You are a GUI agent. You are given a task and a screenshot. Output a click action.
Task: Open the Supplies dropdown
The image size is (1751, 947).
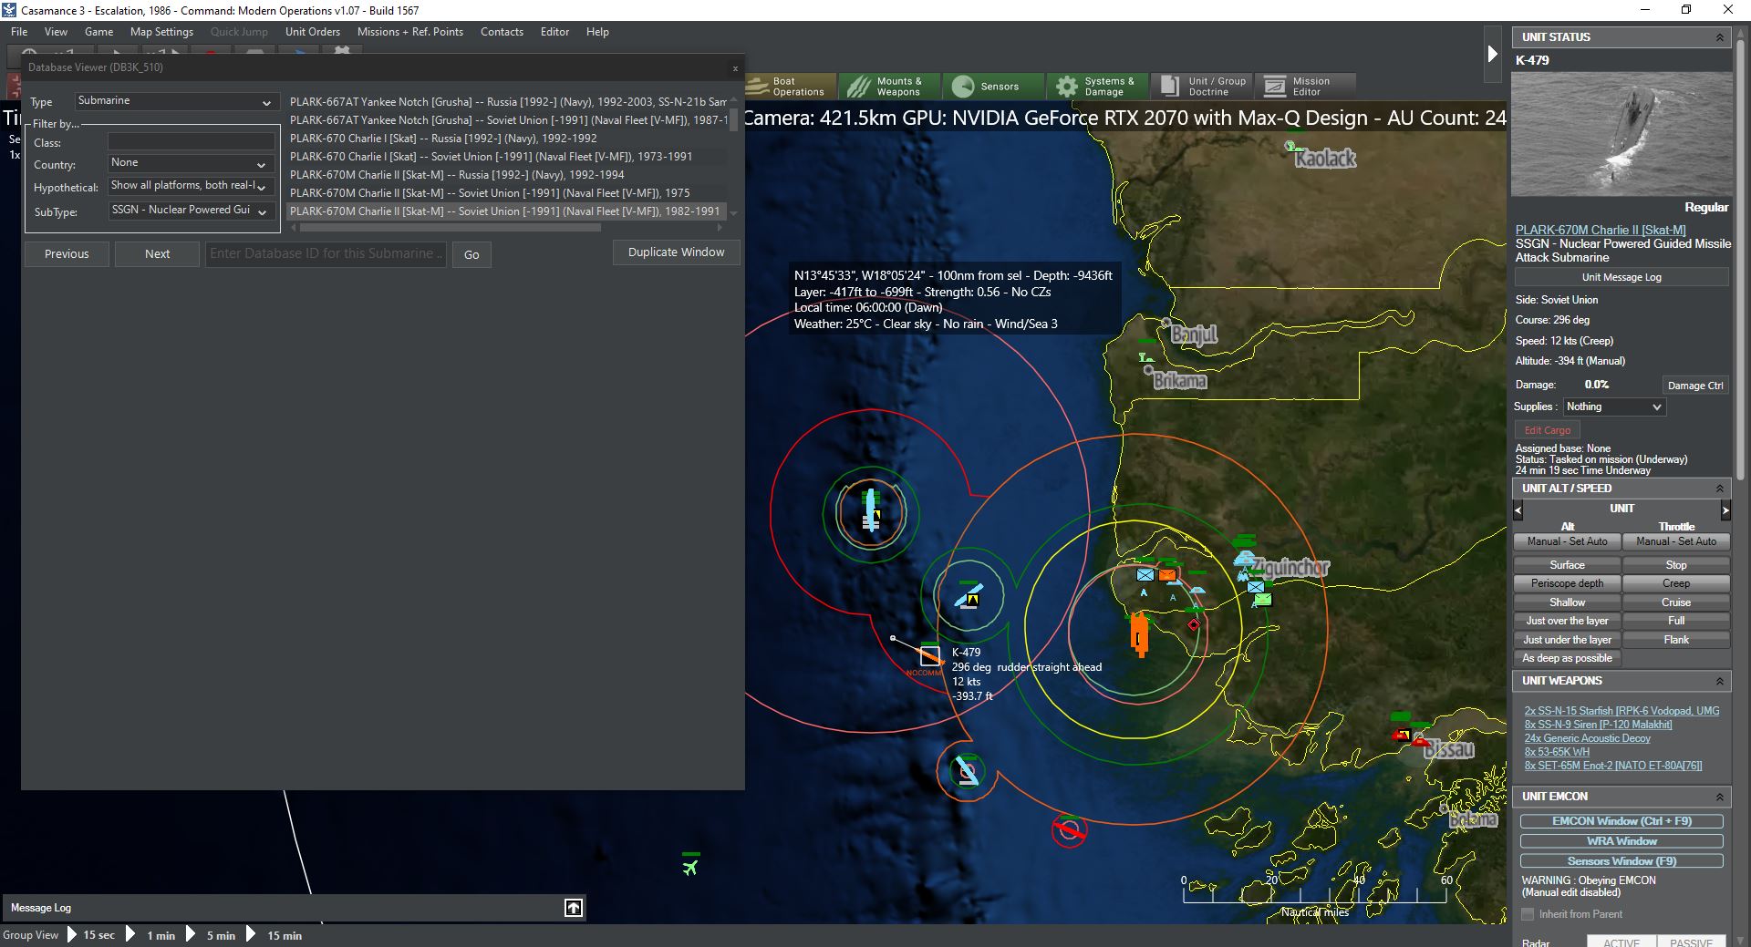1614,407
